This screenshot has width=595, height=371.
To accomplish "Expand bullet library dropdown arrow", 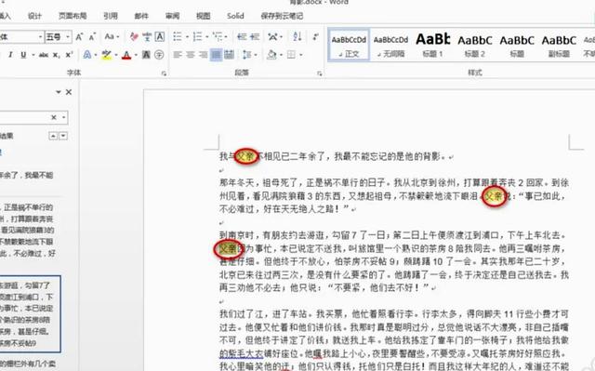I will (x=187, y=37).
